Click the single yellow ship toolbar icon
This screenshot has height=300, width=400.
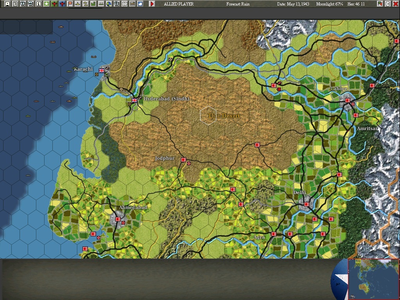coord(78,4)
